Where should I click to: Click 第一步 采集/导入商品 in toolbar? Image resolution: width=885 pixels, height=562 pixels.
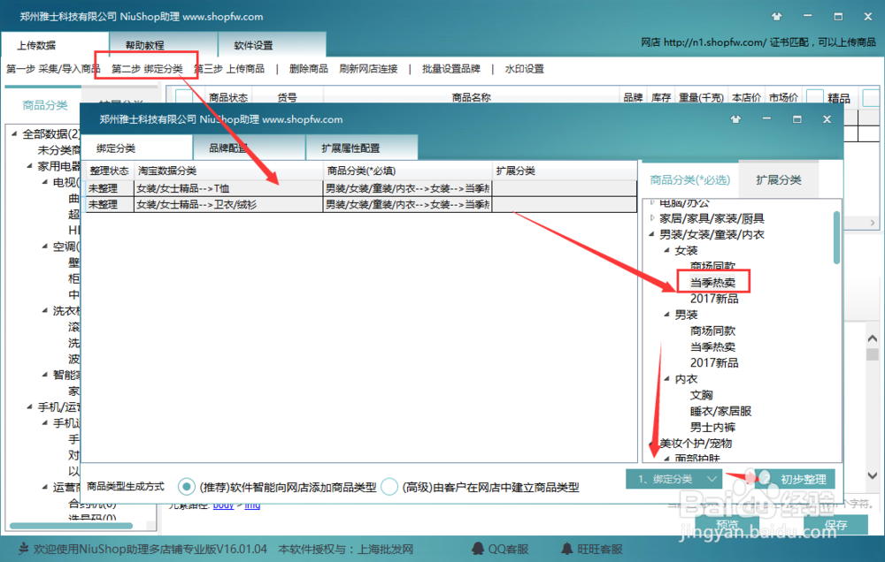click(53, 69)
